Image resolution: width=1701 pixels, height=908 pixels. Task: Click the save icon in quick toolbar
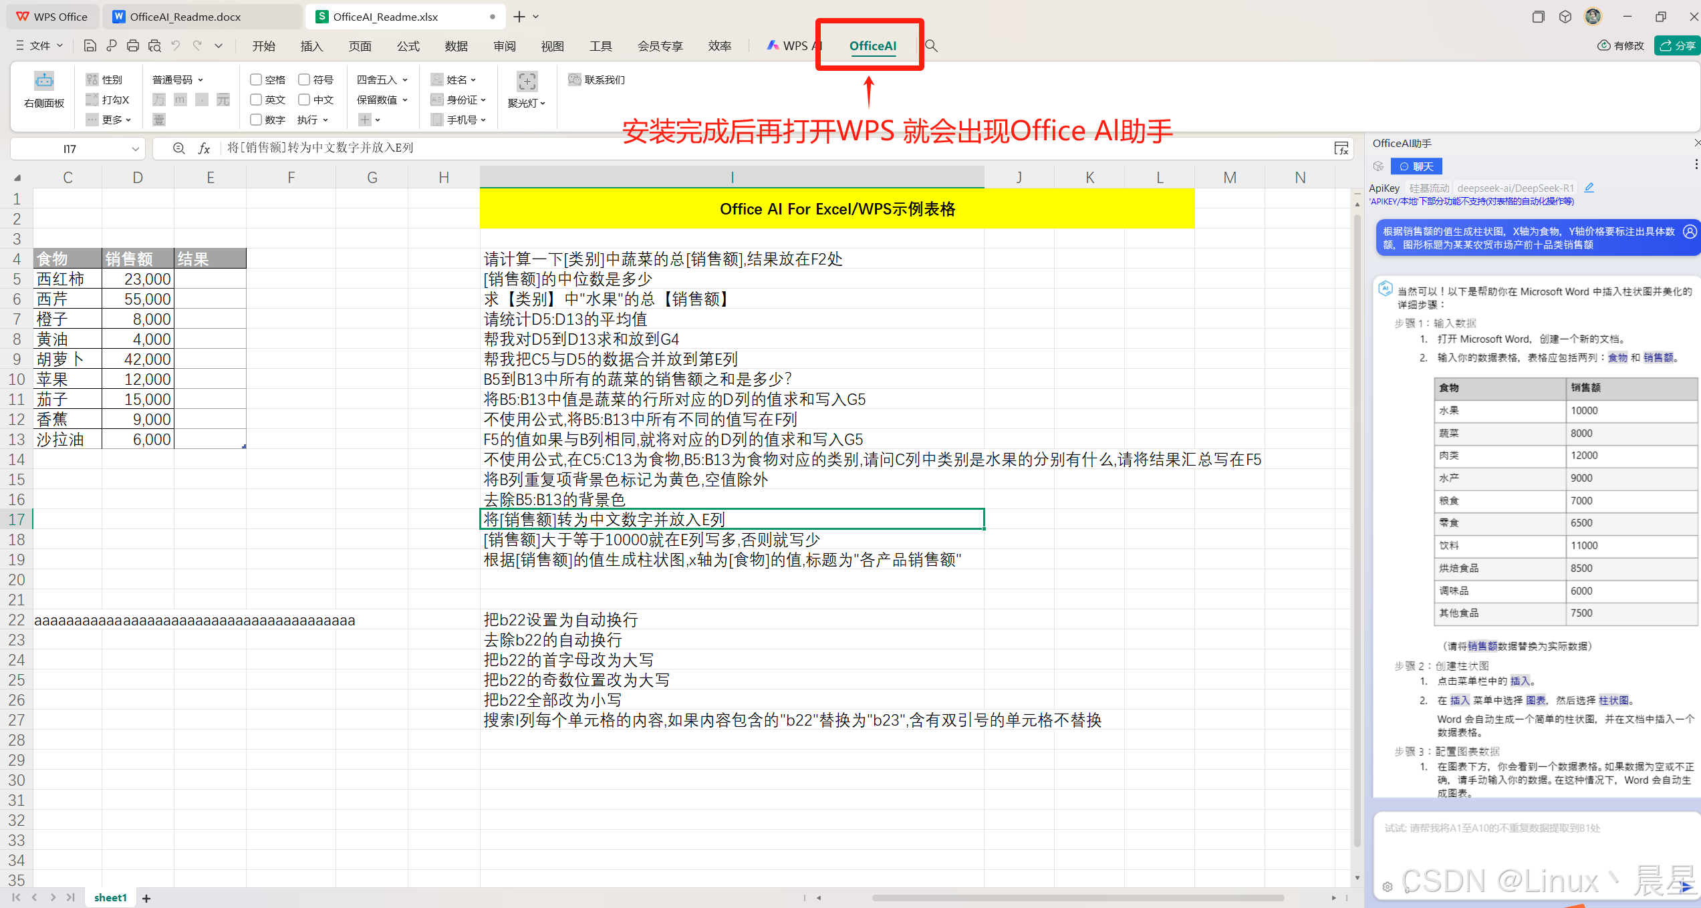click(x=90, y=46)
